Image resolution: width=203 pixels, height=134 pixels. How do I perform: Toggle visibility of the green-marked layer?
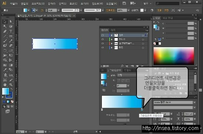tap(103, 39)
